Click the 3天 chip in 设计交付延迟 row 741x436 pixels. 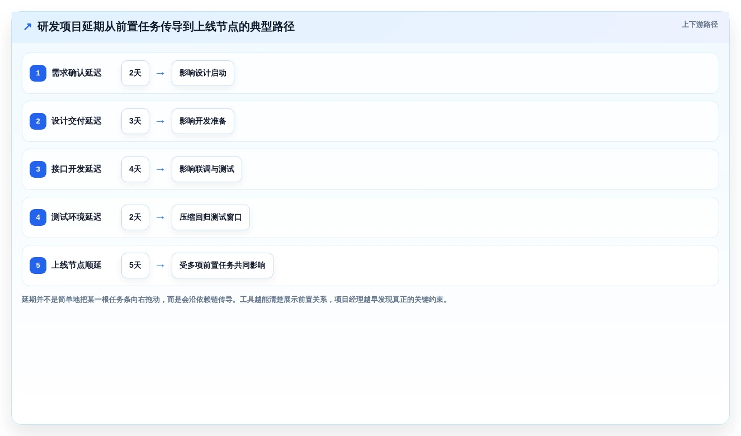[135, 121]
